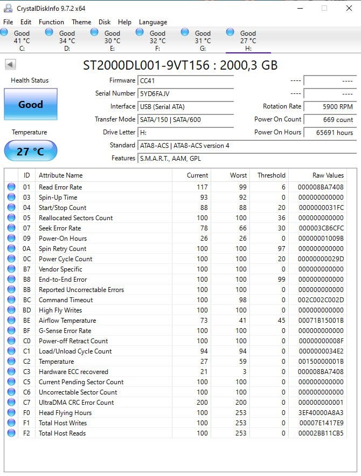Click status icon for UltraDMA CRC Error Count
Viewport: 361px width, 476px height.
tap(11, 402)
